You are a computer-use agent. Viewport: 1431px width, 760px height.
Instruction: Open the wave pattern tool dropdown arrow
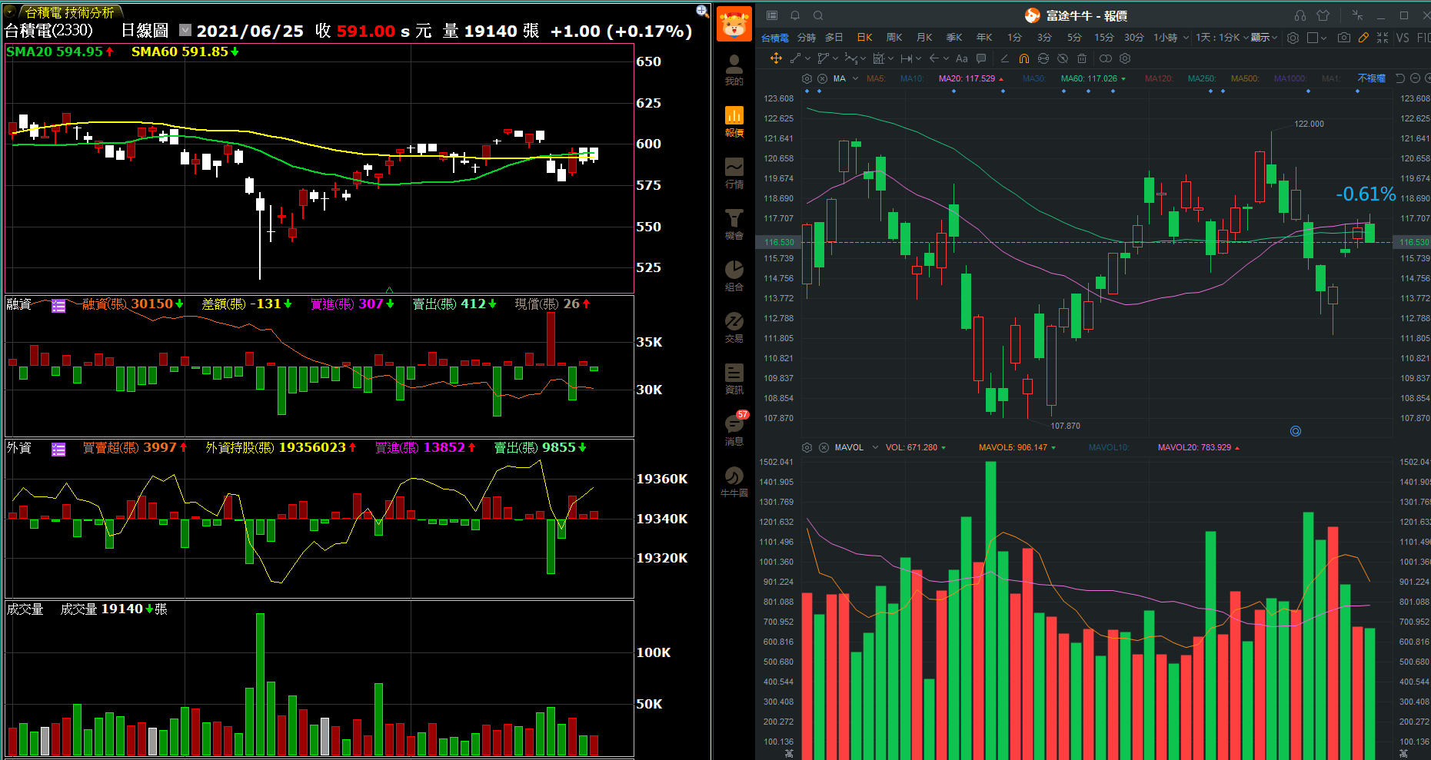(x=863, y=58)
